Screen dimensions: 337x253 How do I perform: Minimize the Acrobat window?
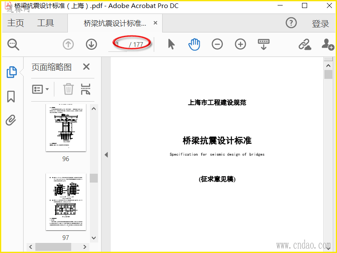point(280,5)
